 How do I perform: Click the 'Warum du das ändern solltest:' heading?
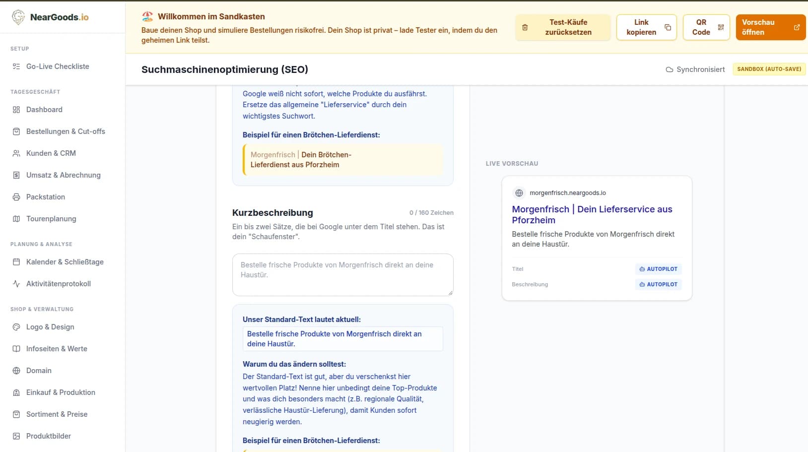[x=294, y=364]
